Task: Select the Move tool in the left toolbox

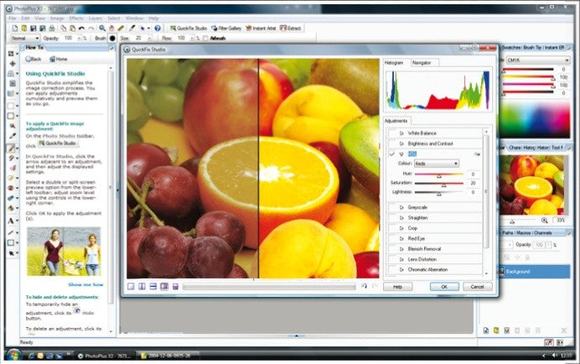Action: point(11,64)
